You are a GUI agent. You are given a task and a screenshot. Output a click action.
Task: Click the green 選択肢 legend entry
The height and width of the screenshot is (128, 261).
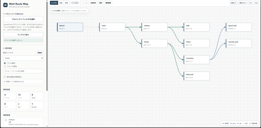click(x=225, y=123)
